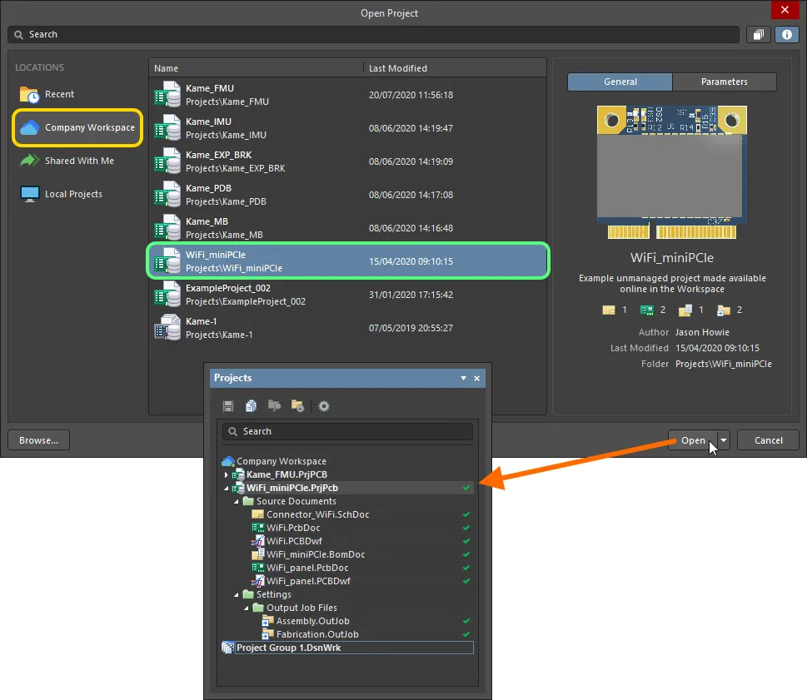807x700 pixels.
Task: Click the Open Project search field
Action: 374,34
